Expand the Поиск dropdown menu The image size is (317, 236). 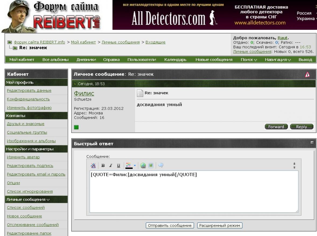click(x=249, y=60)
